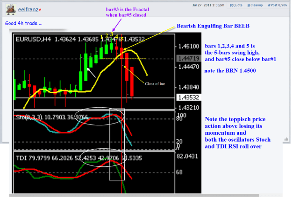Click the EURUSD,H4 chart image
292x199 pixels.
click(x=107, y=113)
